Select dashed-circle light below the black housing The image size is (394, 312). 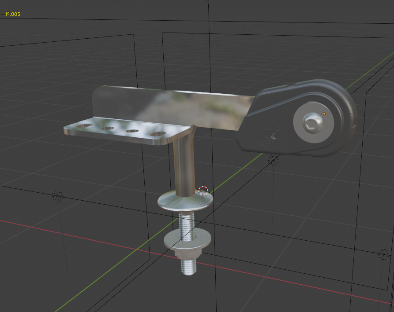click(274, 160)
